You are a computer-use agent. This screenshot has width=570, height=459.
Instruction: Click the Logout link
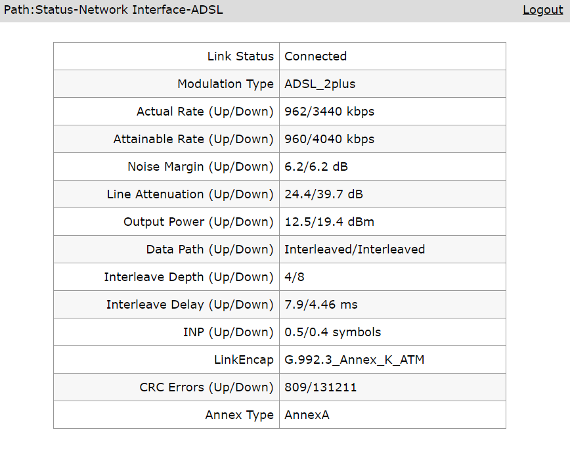tap(542, 10)
